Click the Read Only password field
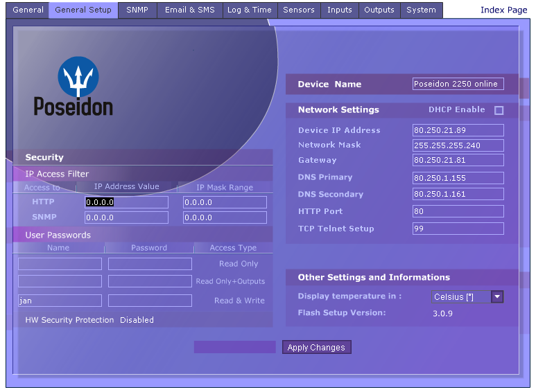The width and height of the screenshot is (536, 392). [x=150, y=264]
